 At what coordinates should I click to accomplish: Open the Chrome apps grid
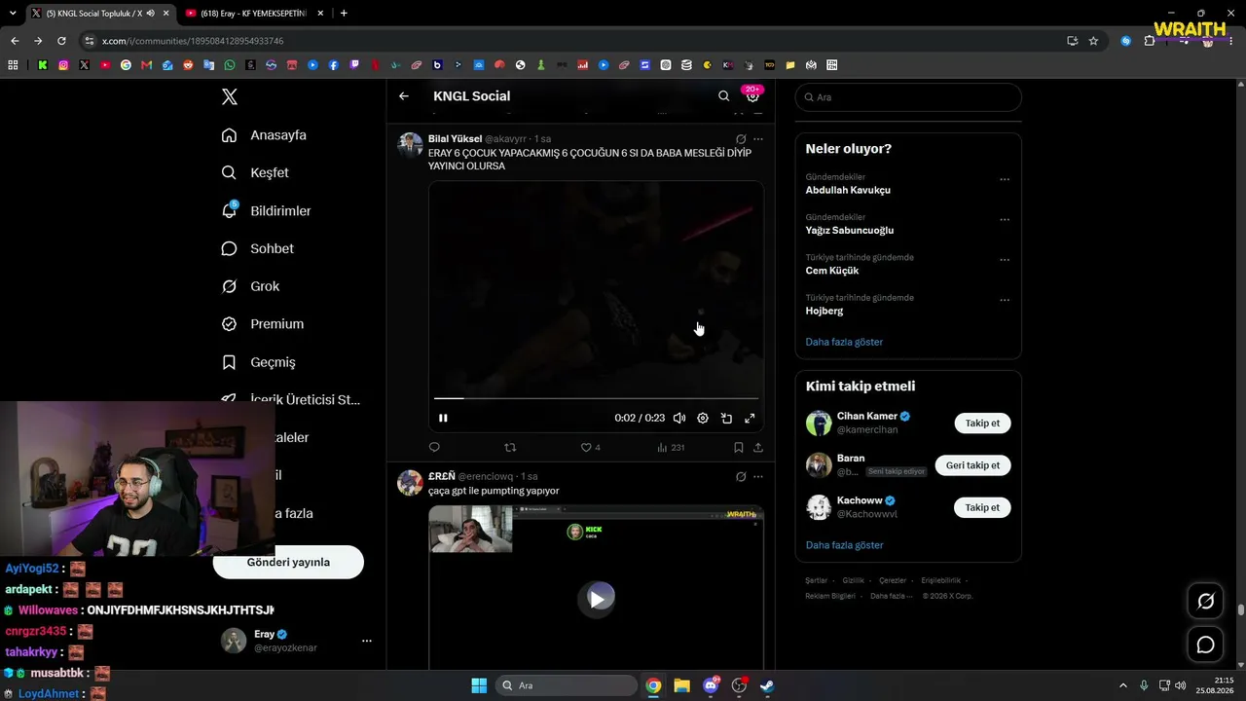[13, 65]
